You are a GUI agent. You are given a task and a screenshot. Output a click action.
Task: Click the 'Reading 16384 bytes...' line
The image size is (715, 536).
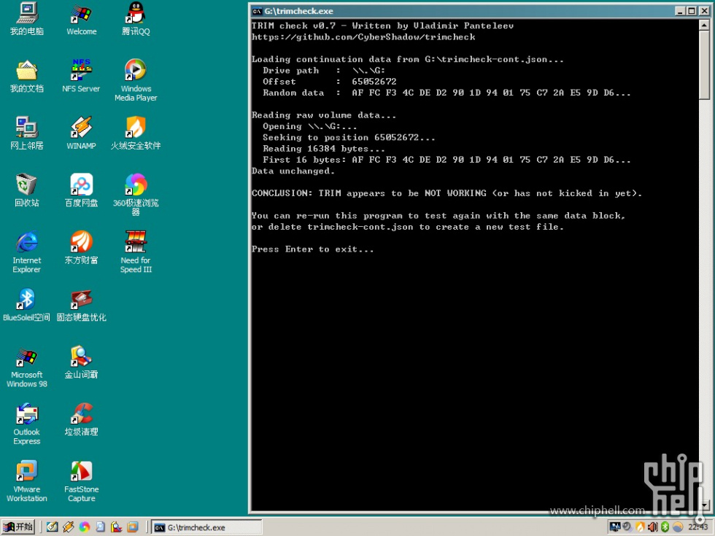pyautogui.click(x=324, y=149)
